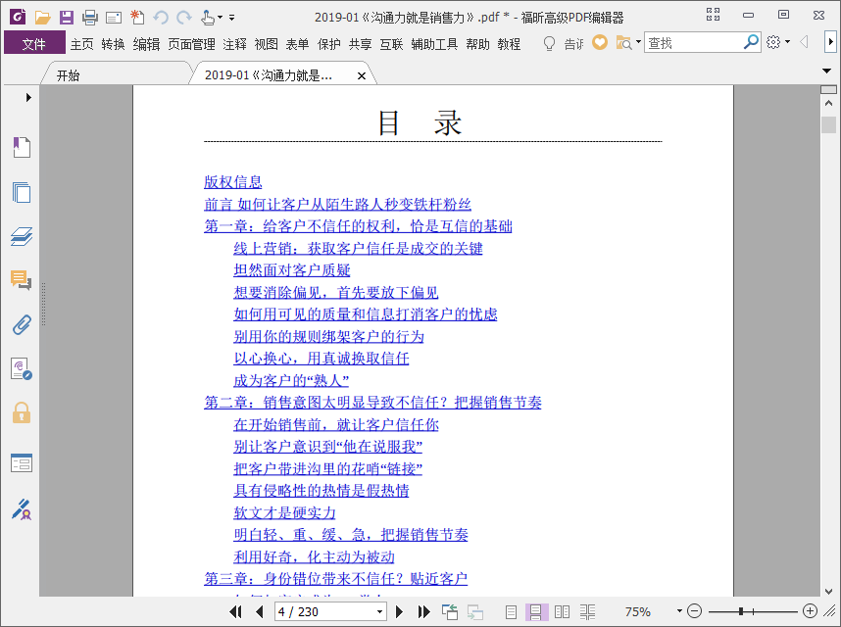This screenshot has height=627, width=841.
Task: Follow the 软文才是硬实力 link
Action: [285, 512]
